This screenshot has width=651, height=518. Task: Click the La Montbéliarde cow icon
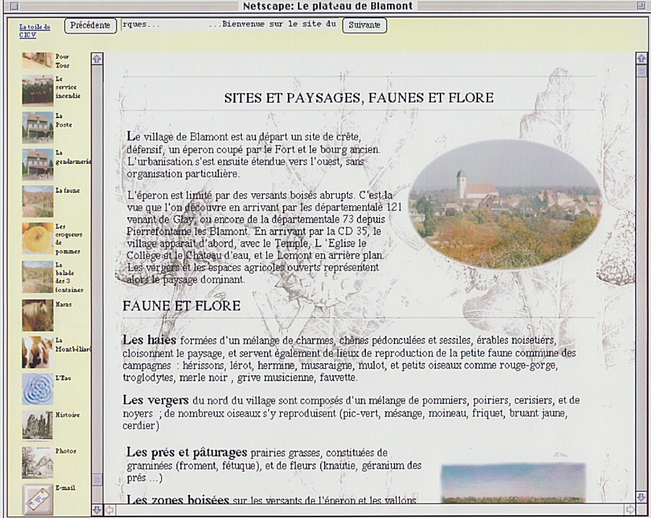pos(37,352)
